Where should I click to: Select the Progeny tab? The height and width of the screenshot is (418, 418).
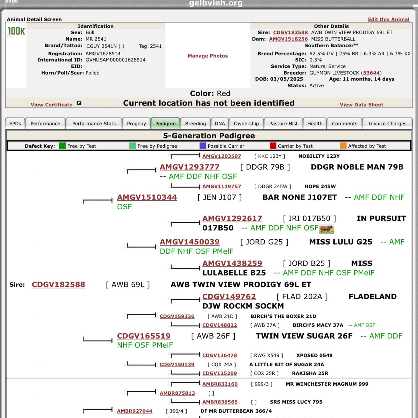(137, 124)
